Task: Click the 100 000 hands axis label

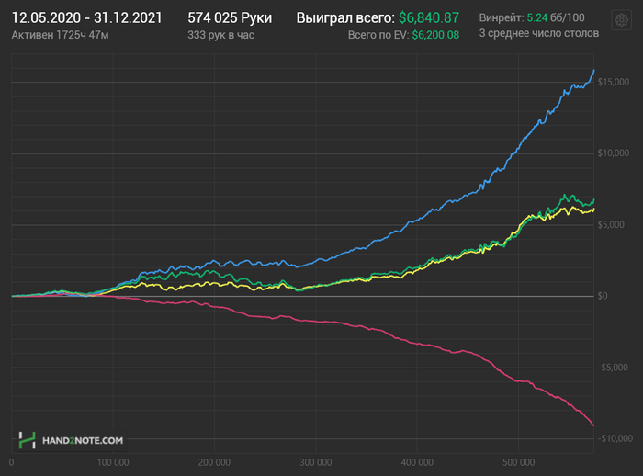Action: 113,462
